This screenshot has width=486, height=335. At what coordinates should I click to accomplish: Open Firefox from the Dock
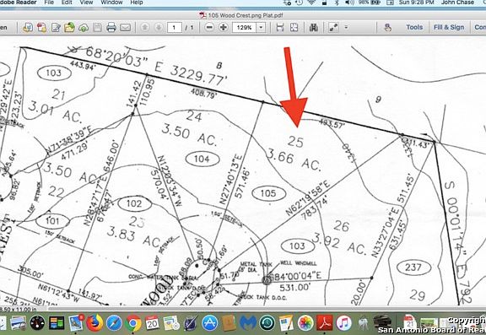[94, 323]
